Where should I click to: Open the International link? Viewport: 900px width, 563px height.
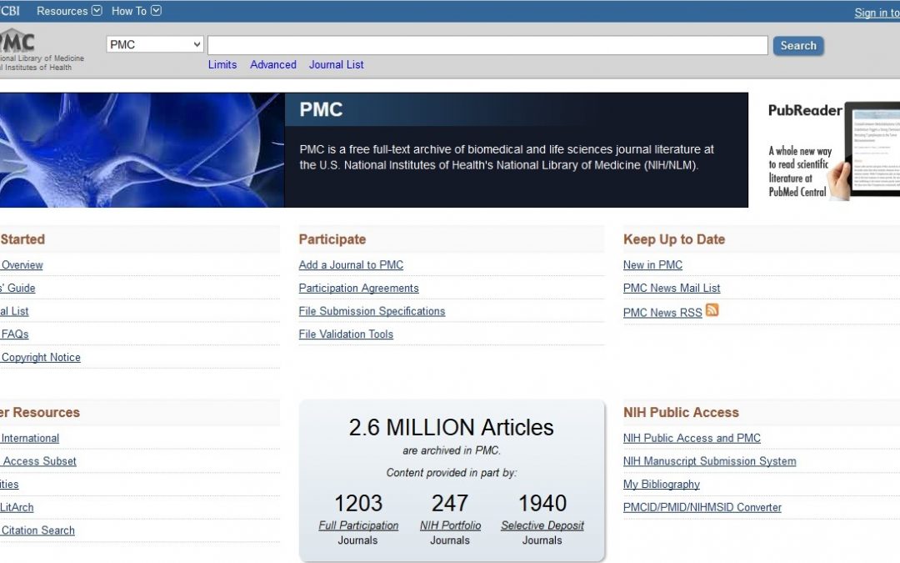click(x=30, y=438)
